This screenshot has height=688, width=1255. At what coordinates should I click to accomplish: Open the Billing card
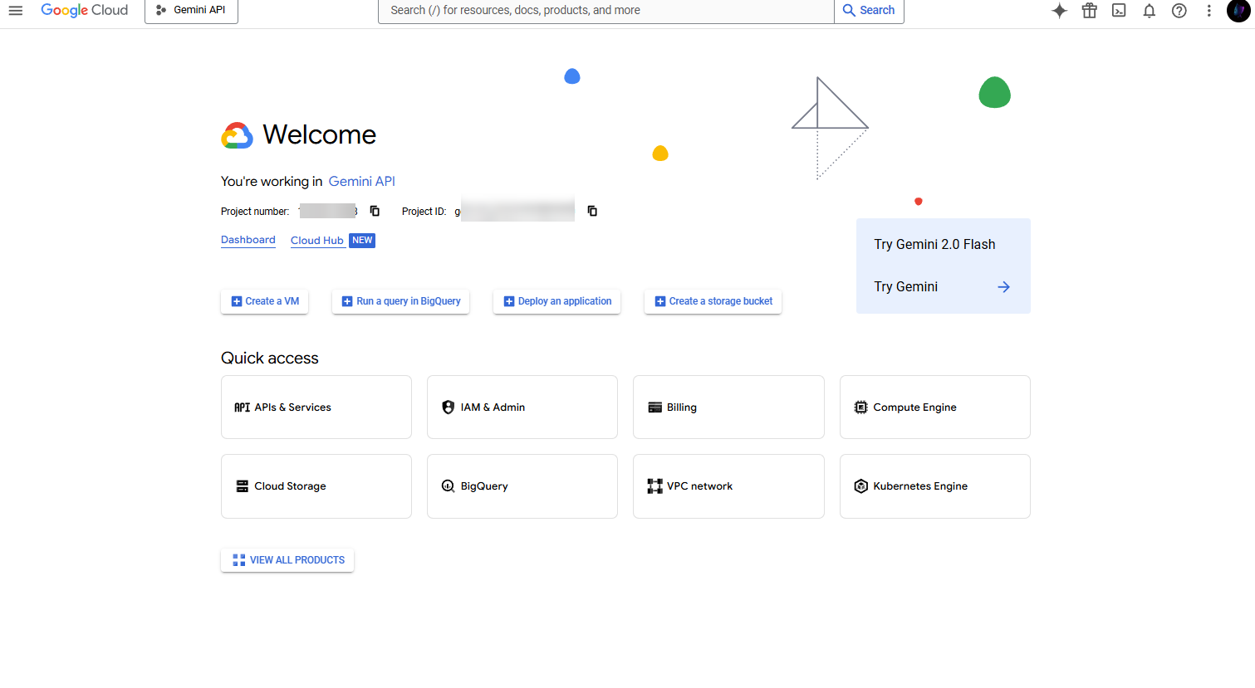click(728, 407)
